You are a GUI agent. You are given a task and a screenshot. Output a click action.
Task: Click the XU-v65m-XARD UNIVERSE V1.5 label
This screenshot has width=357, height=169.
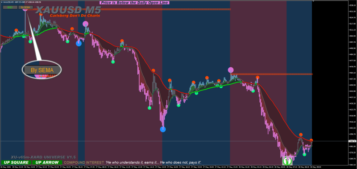[43, 157]
